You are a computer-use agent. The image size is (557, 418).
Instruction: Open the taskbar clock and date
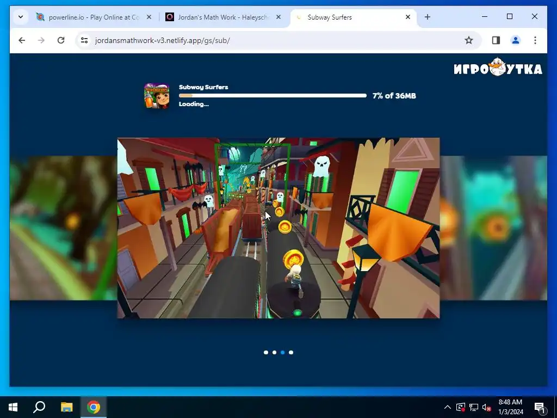(510, 407)
